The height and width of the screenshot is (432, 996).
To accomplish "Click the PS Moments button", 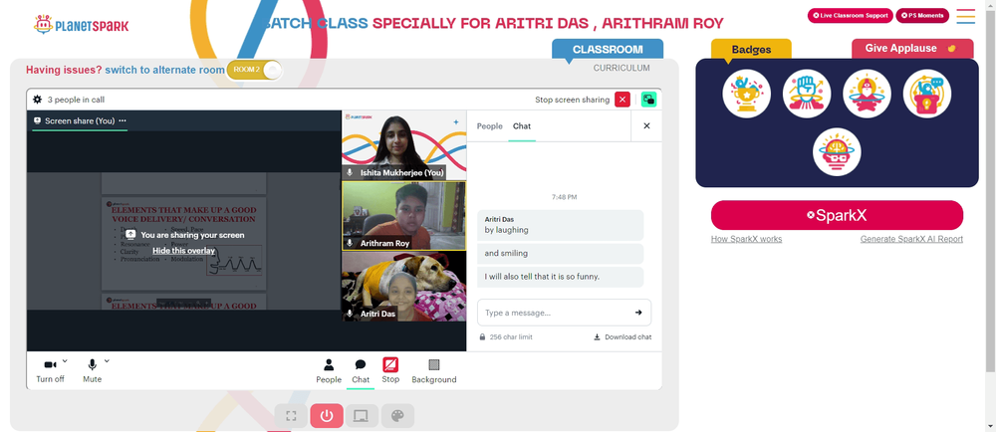I will [x=921, y=15].
